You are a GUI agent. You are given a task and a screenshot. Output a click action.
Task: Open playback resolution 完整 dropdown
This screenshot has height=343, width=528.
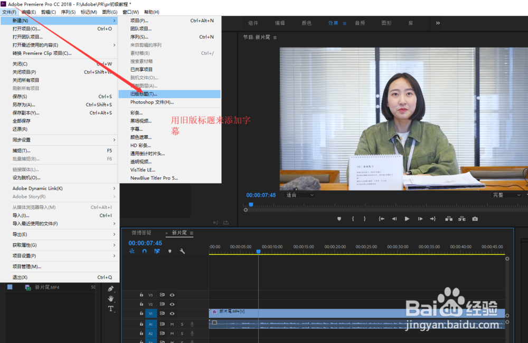click(506, 195)
